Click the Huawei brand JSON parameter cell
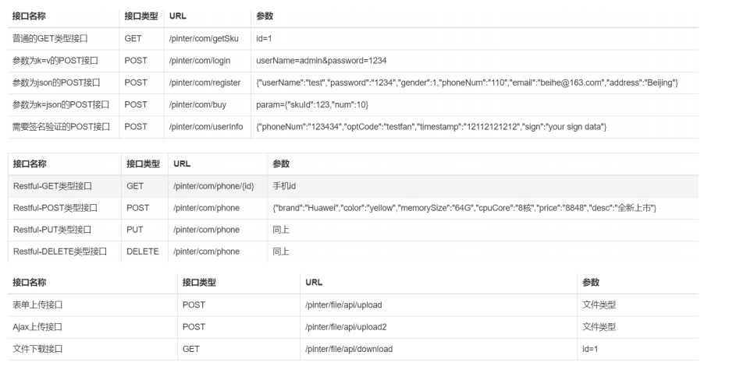 (x=464, y=208)
